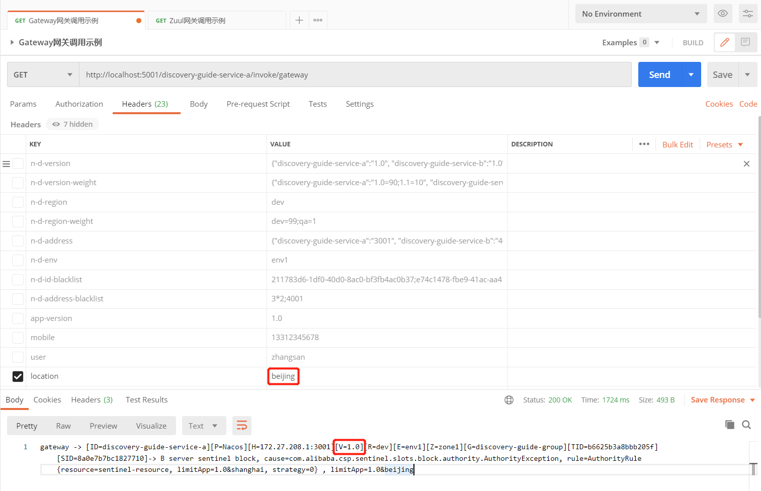761x491 pixels.
Task: Click the Bulk Edit link
Action: coord(678,145)
